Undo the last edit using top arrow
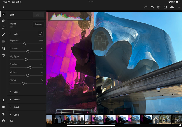This screenshot has width=182, height=127. coord(152,7)
